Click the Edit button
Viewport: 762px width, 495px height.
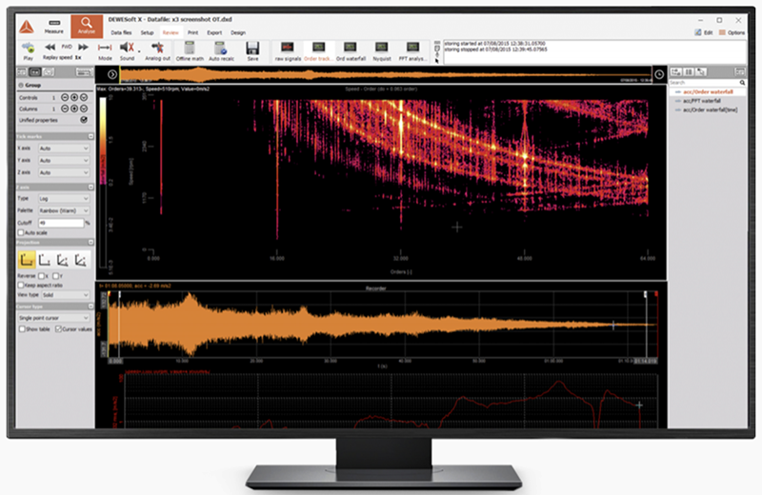click(x=704, y=32)
